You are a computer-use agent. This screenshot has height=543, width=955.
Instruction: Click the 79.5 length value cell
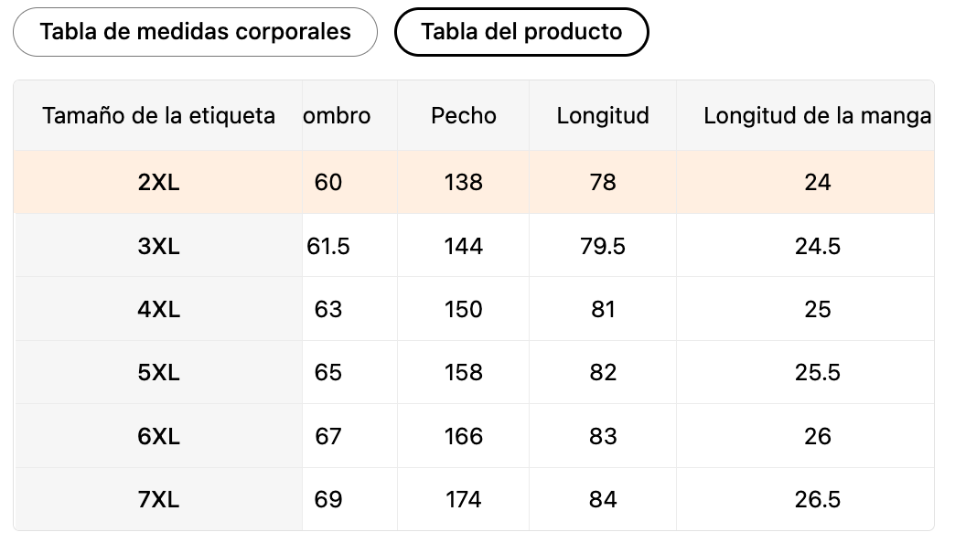coord(603,246)
